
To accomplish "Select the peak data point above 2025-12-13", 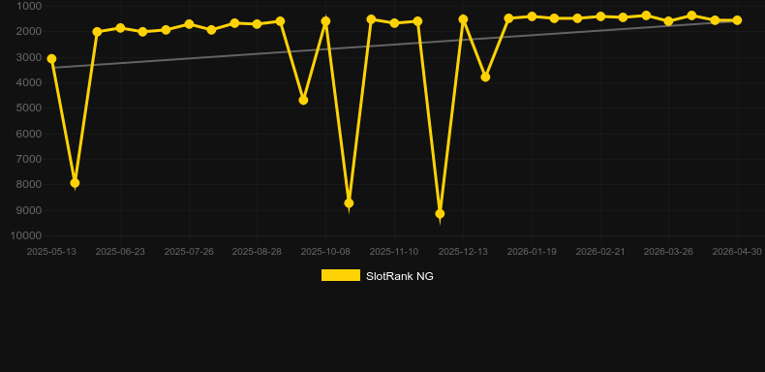I will [463, 19].
